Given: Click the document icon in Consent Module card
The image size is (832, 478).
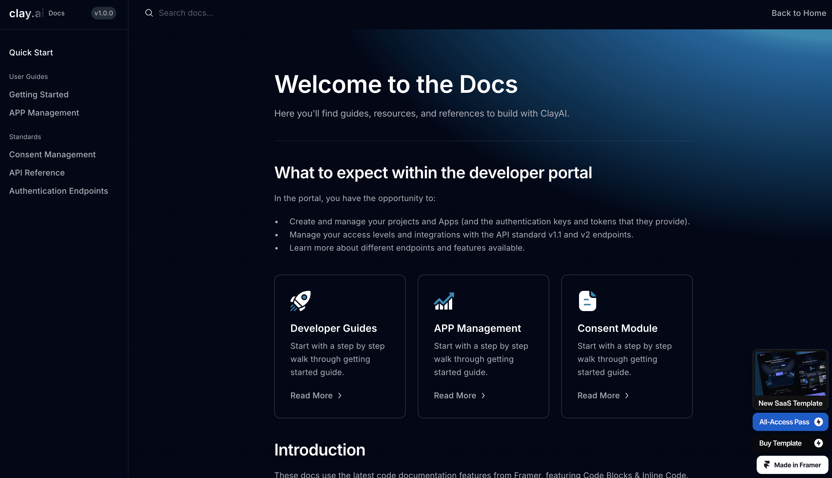Looking at the screenshot, I should coord(587,301).
